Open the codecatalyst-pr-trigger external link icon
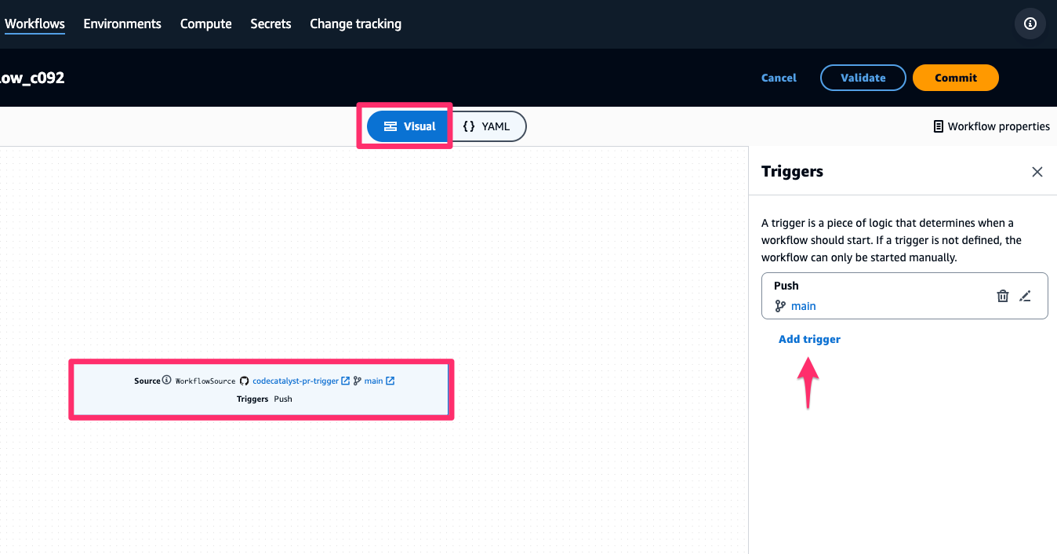Viewport: 1057px width, 554px height. pyautogui.click(x=346, y=381)
